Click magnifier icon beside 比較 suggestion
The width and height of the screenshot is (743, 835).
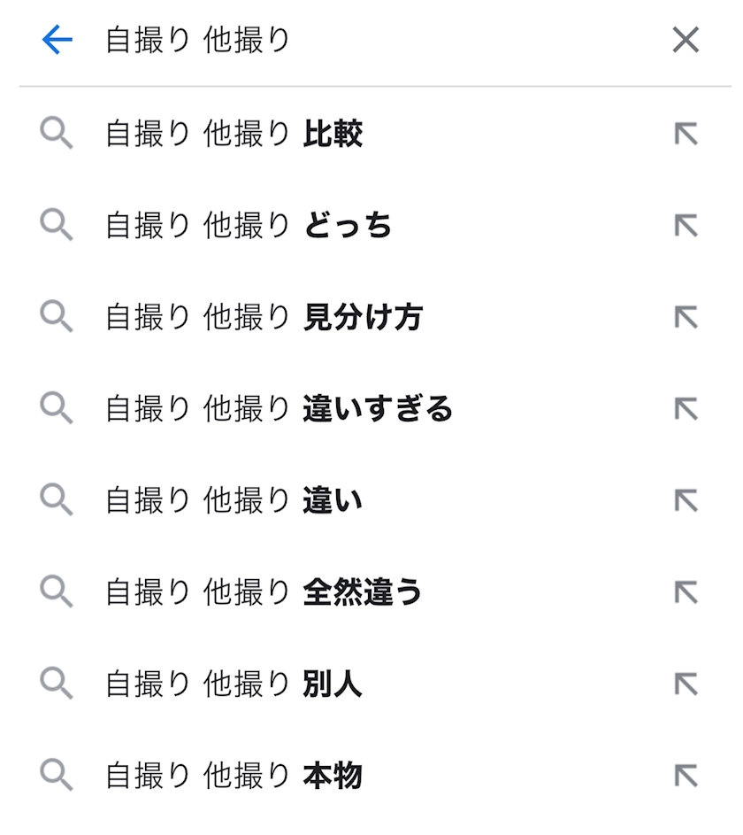point(57,135)
